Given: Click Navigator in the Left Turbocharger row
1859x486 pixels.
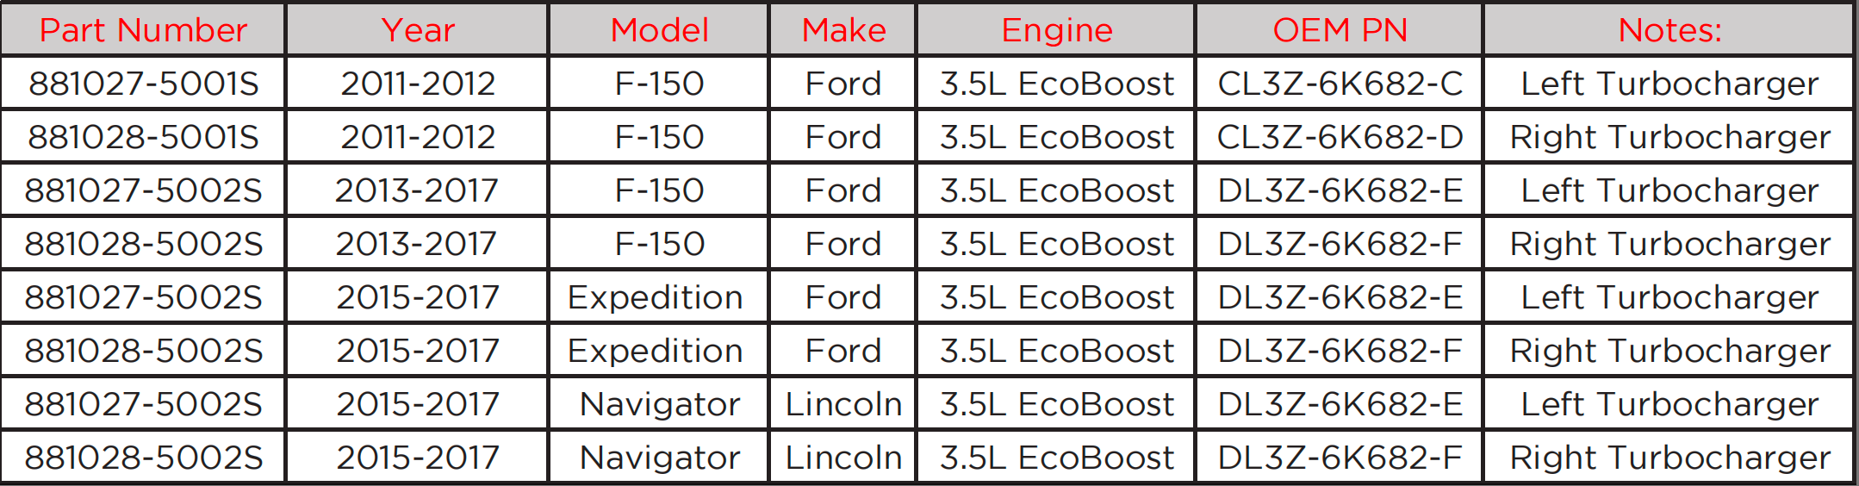Looking at the screenshot, I should pyautogui.click(x=660, y=404).
